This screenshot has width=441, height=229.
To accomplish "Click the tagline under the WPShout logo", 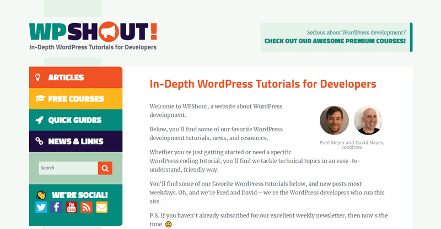I will 93,47.
